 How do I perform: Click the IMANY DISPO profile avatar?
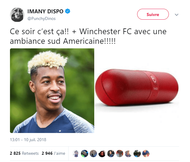[17, 15]
